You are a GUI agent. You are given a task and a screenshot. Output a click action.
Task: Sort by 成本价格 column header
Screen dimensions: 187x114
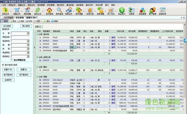click(121, 31)
